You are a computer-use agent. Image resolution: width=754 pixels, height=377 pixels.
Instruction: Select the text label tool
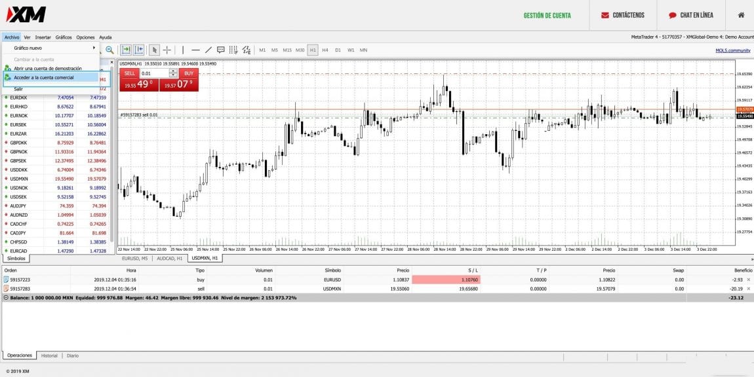pyautogui.click(x=221, y=50)
